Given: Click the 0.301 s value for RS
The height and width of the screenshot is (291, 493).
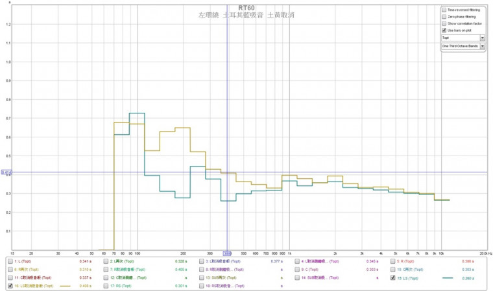Looking at the screenshot, I should coord(181,286).
